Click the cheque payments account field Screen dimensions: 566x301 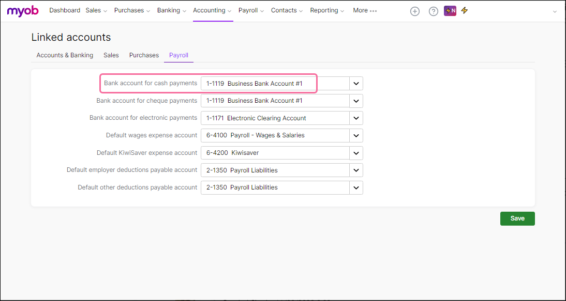click(x=275, y=101)
